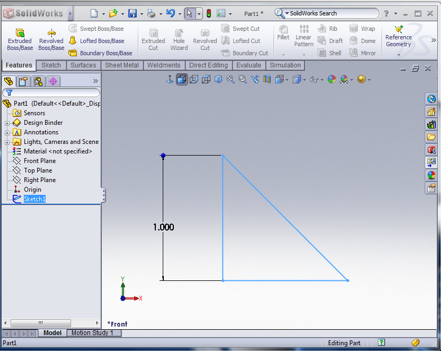This screenshot has height=351, width=441.
Task: Click the Zoom to Fit icon
Action: pos(229,79)
